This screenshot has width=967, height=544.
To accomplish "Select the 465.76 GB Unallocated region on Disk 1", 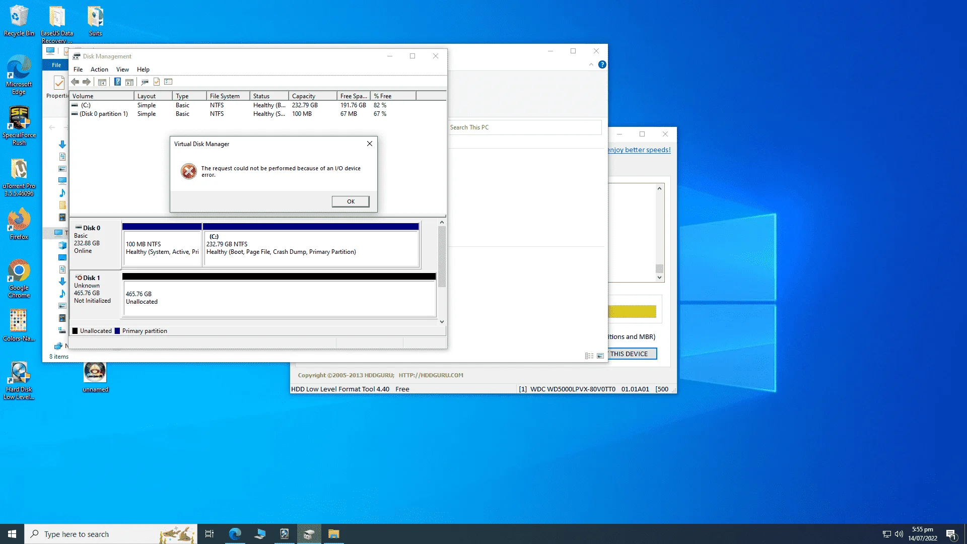I will point(279,295).
